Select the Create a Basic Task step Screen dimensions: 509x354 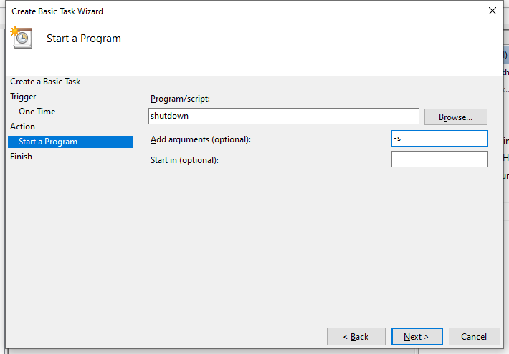(45, 82)
